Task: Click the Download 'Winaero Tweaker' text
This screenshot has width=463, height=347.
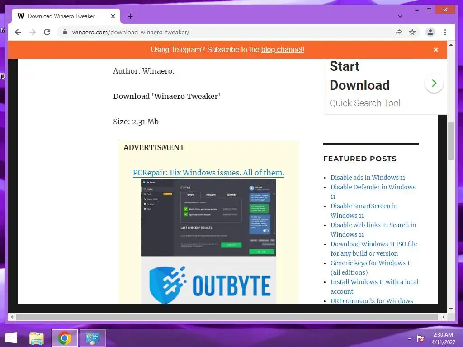Action: point(166,96)
